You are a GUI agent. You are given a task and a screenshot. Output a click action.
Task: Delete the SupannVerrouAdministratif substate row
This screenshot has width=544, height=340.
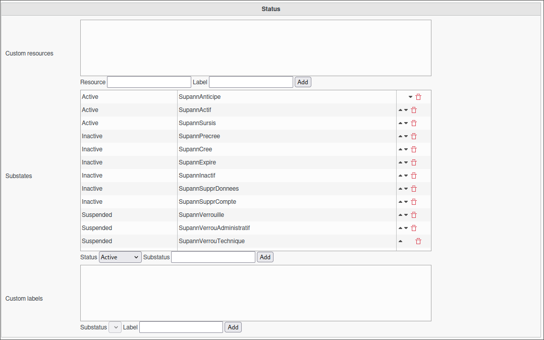414,228
